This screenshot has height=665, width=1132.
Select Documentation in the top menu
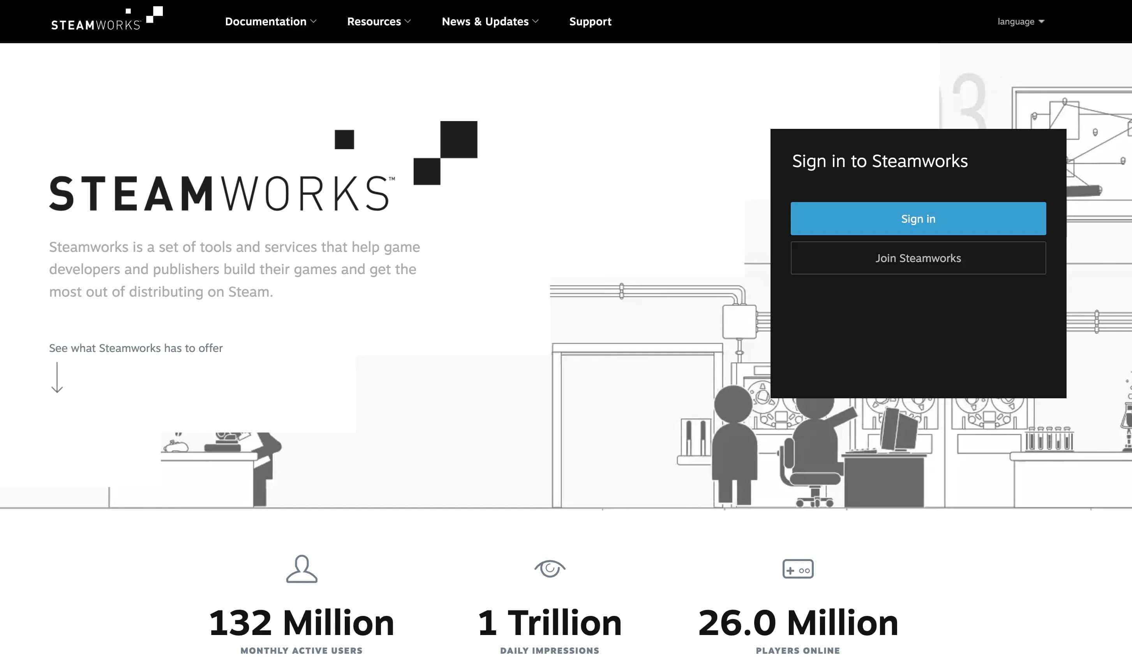266,21
